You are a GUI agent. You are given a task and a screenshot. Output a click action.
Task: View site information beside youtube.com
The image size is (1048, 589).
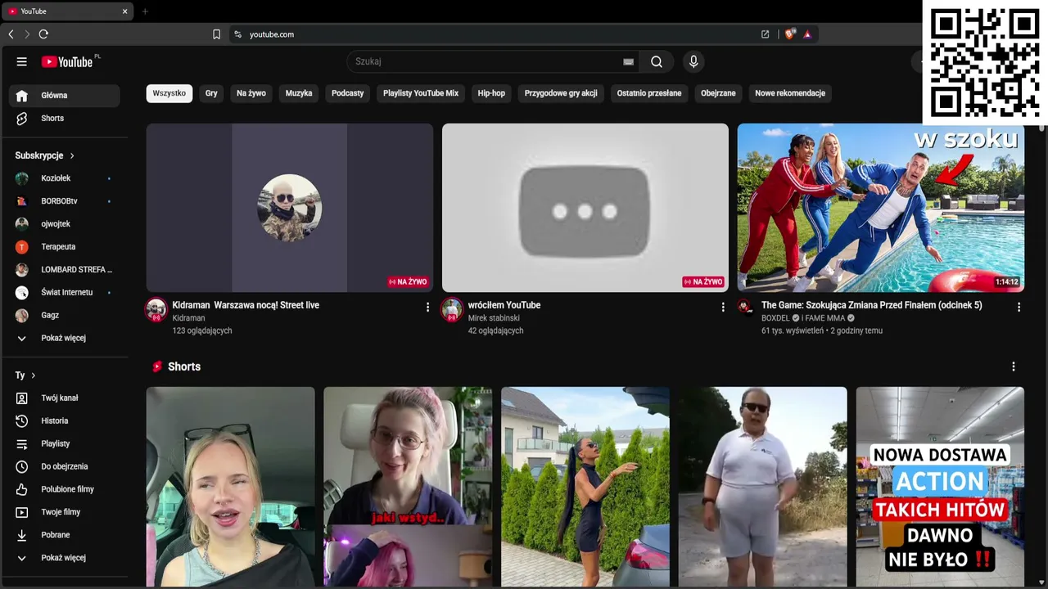pos(237,34)
